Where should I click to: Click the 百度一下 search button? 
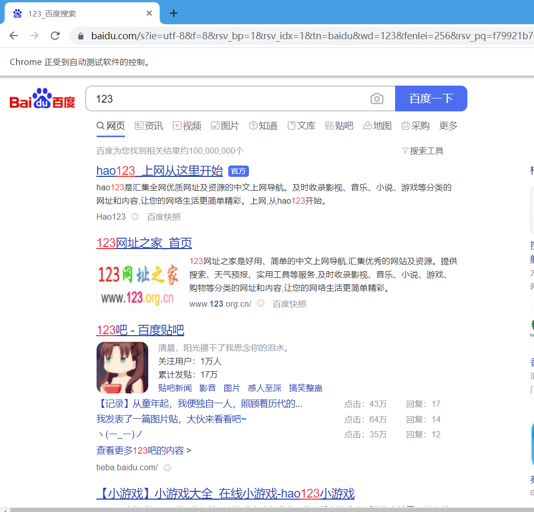tap(431, 98)
